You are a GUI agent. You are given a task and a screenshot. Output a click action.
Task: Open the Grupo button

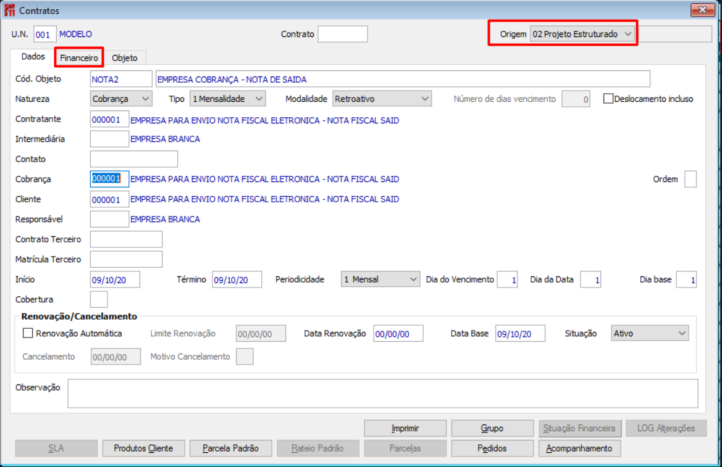click(492, 428)
